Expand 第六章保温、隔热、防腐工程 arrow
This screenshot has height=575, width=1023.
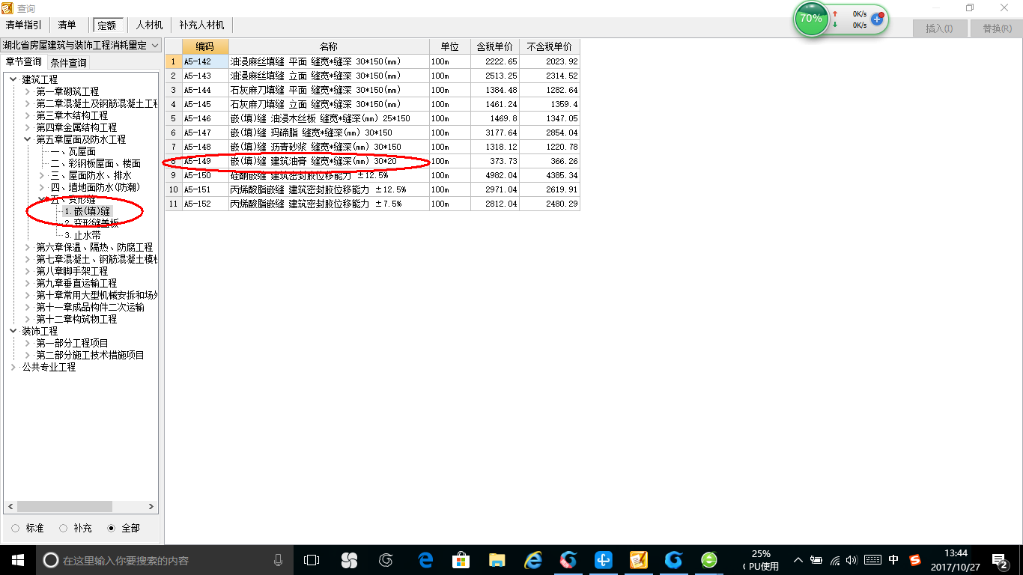click(28, 247)
